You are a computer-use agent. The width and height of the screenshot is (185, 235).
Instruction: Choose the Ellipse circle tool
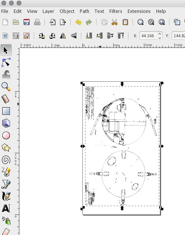click(6, 135)
